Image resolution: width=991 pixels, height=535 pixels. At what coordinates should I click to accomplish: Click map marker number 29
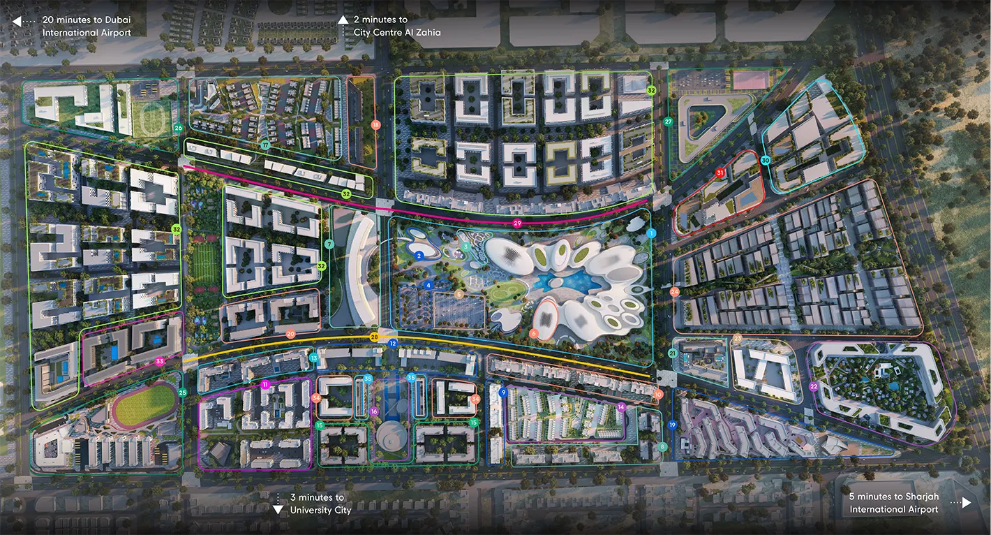pyautogui.click(x=517, y=223)
